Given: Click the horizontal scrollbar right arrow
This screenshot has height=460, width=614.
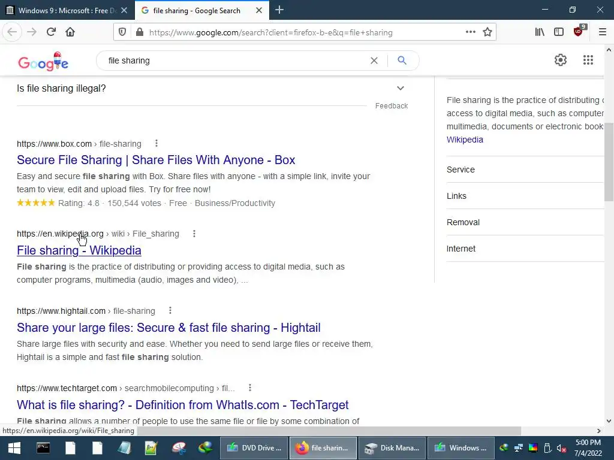Looking at the screenshot, I should (x=599, y=431).
